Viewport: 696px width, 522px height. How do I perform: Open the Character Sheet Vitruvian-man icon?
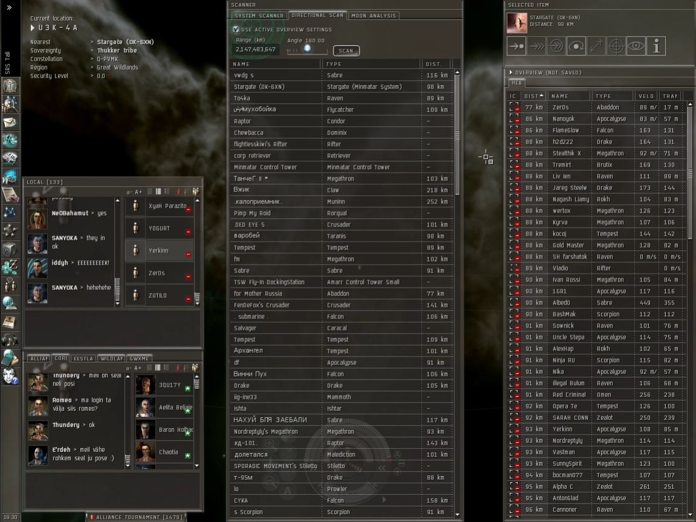coord(10,86)
